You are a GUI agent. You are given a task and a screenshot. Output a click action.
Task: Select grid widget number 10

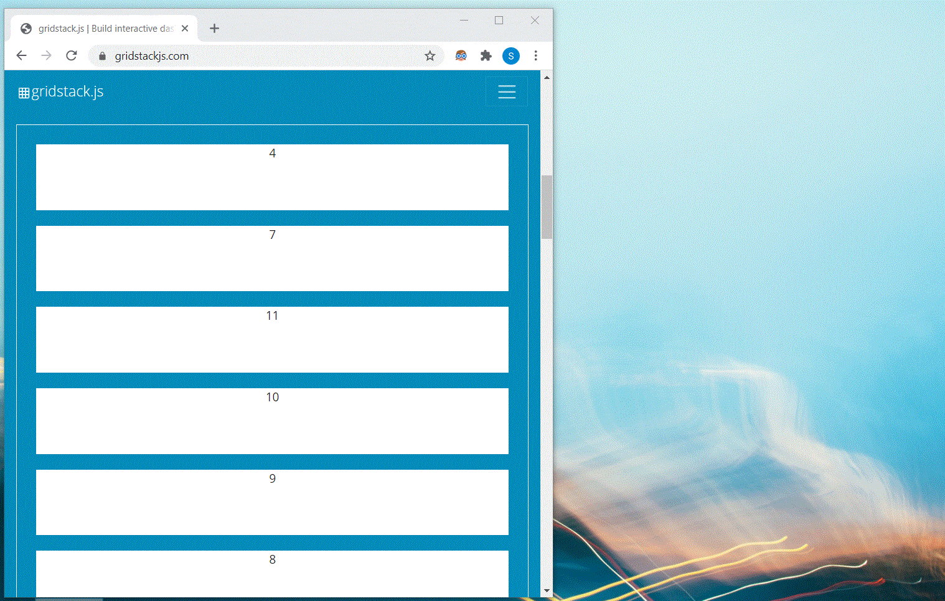tap(272, 421)
